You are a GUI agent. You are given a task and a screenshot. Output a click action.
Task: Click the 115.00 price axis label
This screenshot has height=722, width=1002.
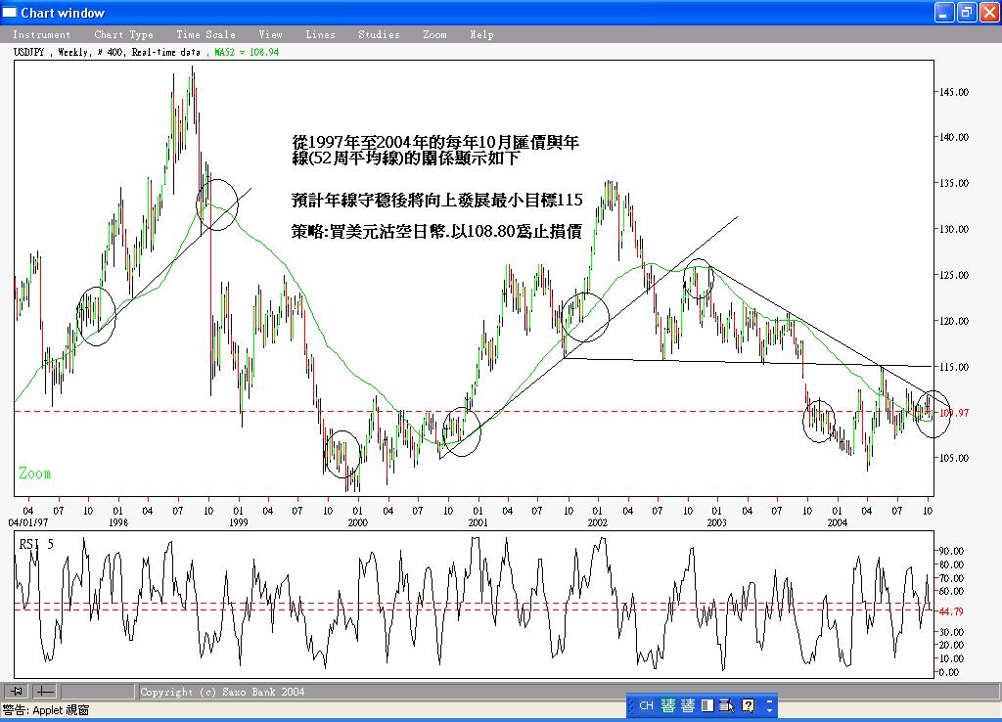953,367
